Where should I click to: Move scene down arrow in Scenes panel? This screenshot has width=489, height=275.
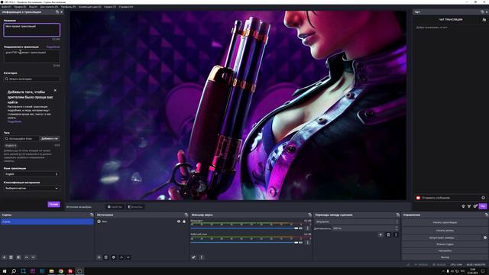(33, 257)
